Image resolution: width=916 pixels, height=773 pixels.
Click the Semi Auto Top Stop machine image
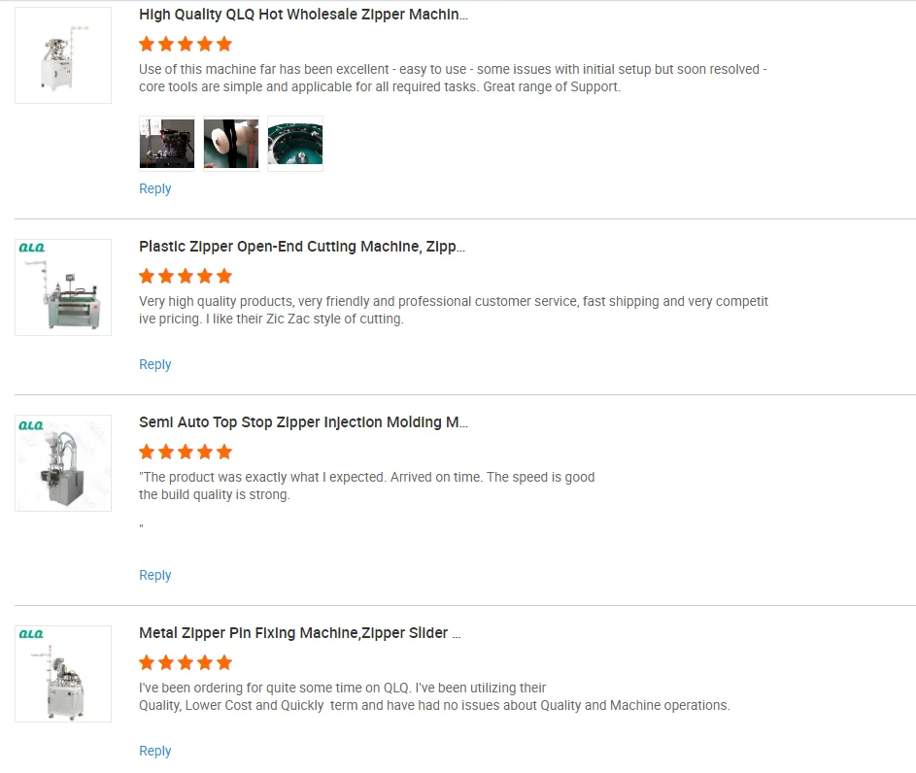click(63, 463)
